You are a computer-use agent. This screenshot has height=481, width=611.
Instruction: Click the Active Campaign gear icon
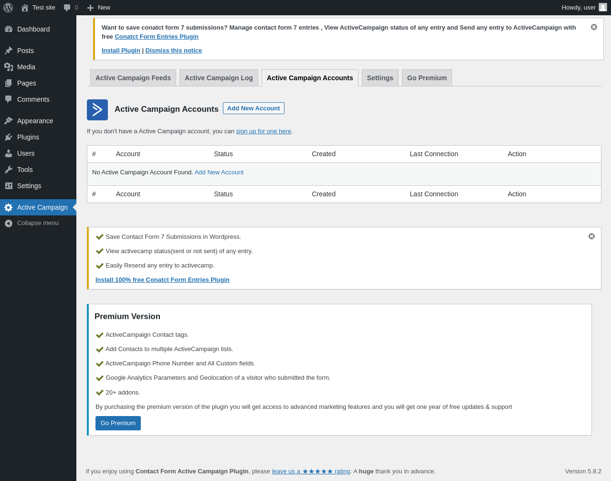pos(9,207)
